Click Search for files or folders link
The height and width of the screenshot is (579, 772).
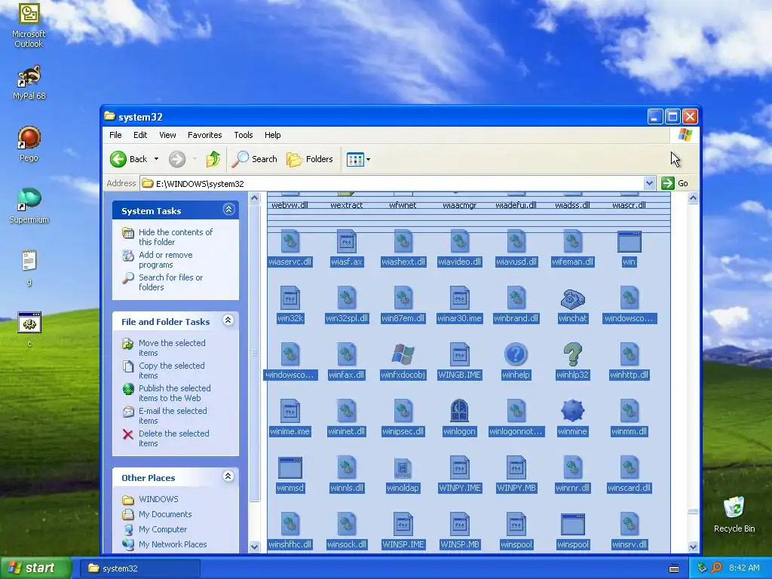[x=170, y=282]
